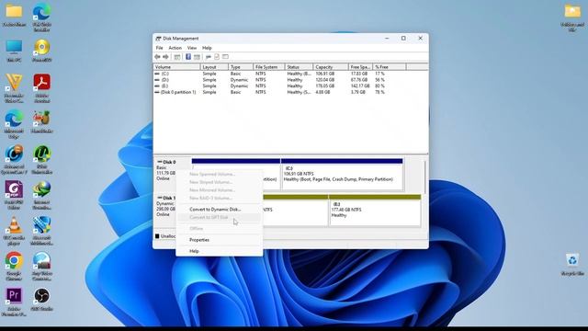Select the (C:) 106.91 GB NTFS partition block
The height and width of the screenshot is (331, 588).
click(x=342, y=175)
